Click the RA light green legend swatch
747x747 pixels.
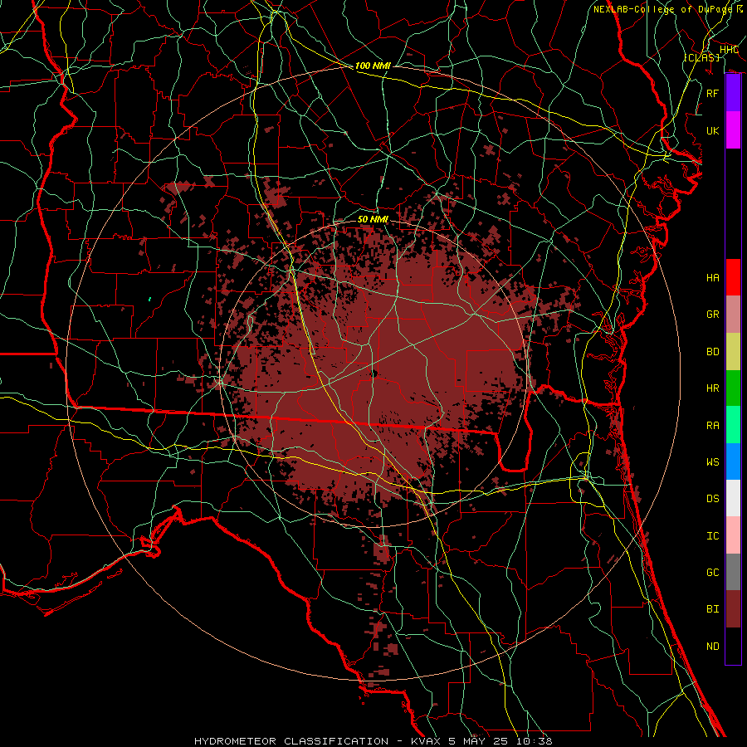tap(733, 425)
